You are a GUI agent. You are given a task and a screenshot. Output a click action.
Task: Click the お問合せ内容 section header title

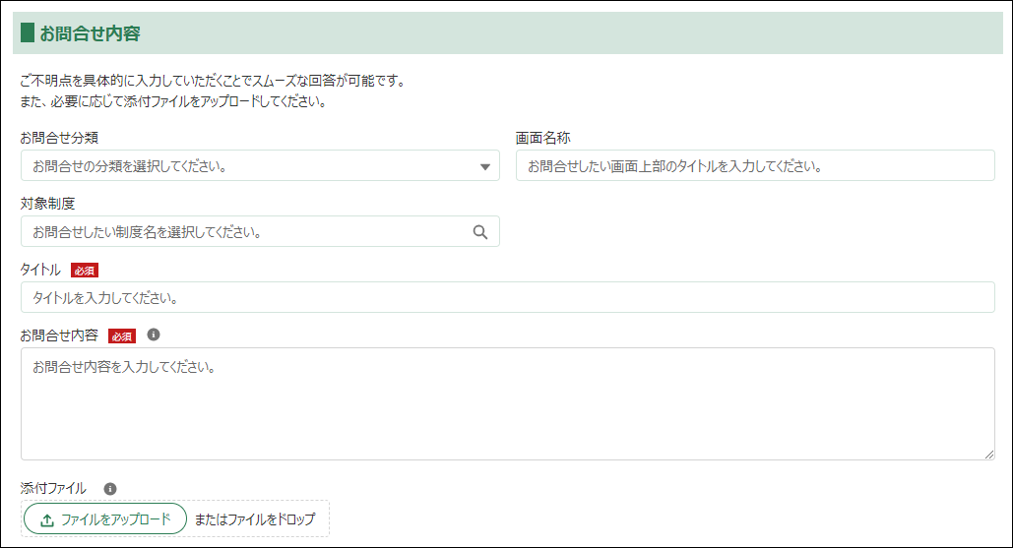coord(91,33)
